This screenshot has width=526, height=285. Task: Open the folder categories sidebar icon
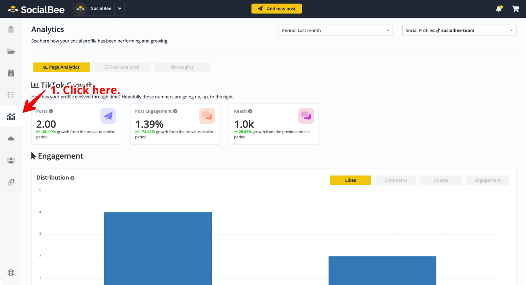click(x=11, y=51)
